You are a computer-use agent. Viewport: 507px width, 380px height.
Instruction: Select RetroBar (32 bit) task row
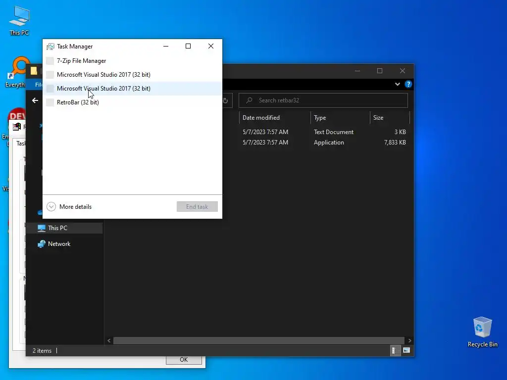(132, 102)
